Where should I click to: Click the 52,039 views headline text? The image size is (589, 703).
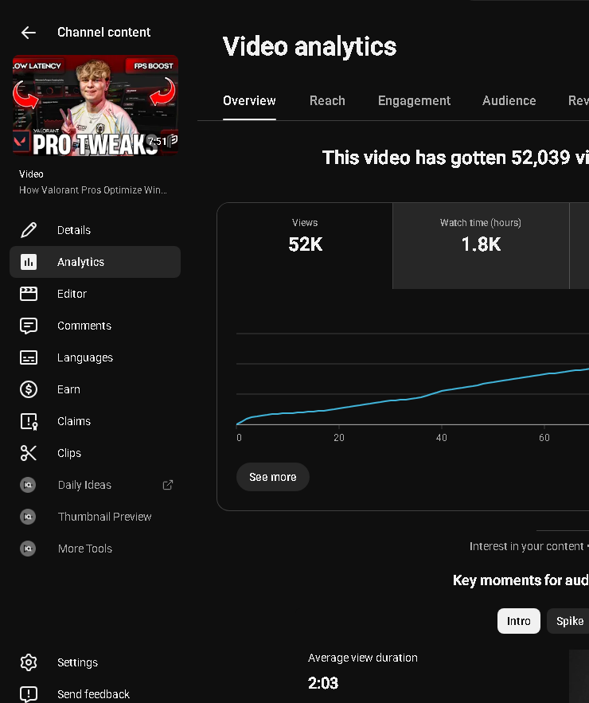pos(455,158)
